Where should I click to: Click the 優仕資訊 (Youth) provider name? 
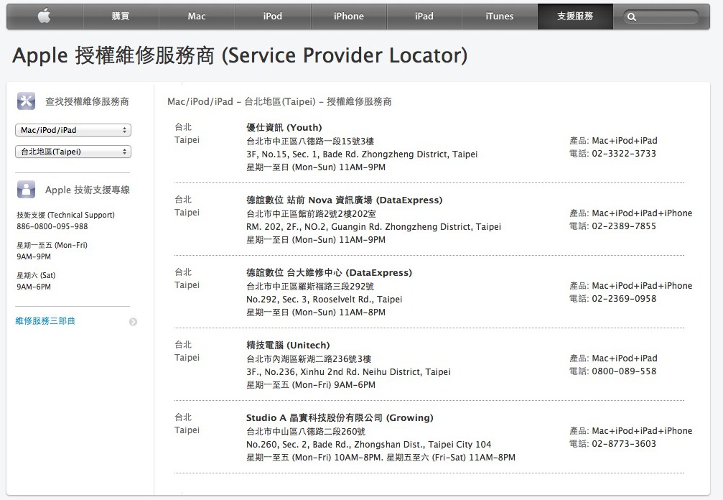pos(284,128)
